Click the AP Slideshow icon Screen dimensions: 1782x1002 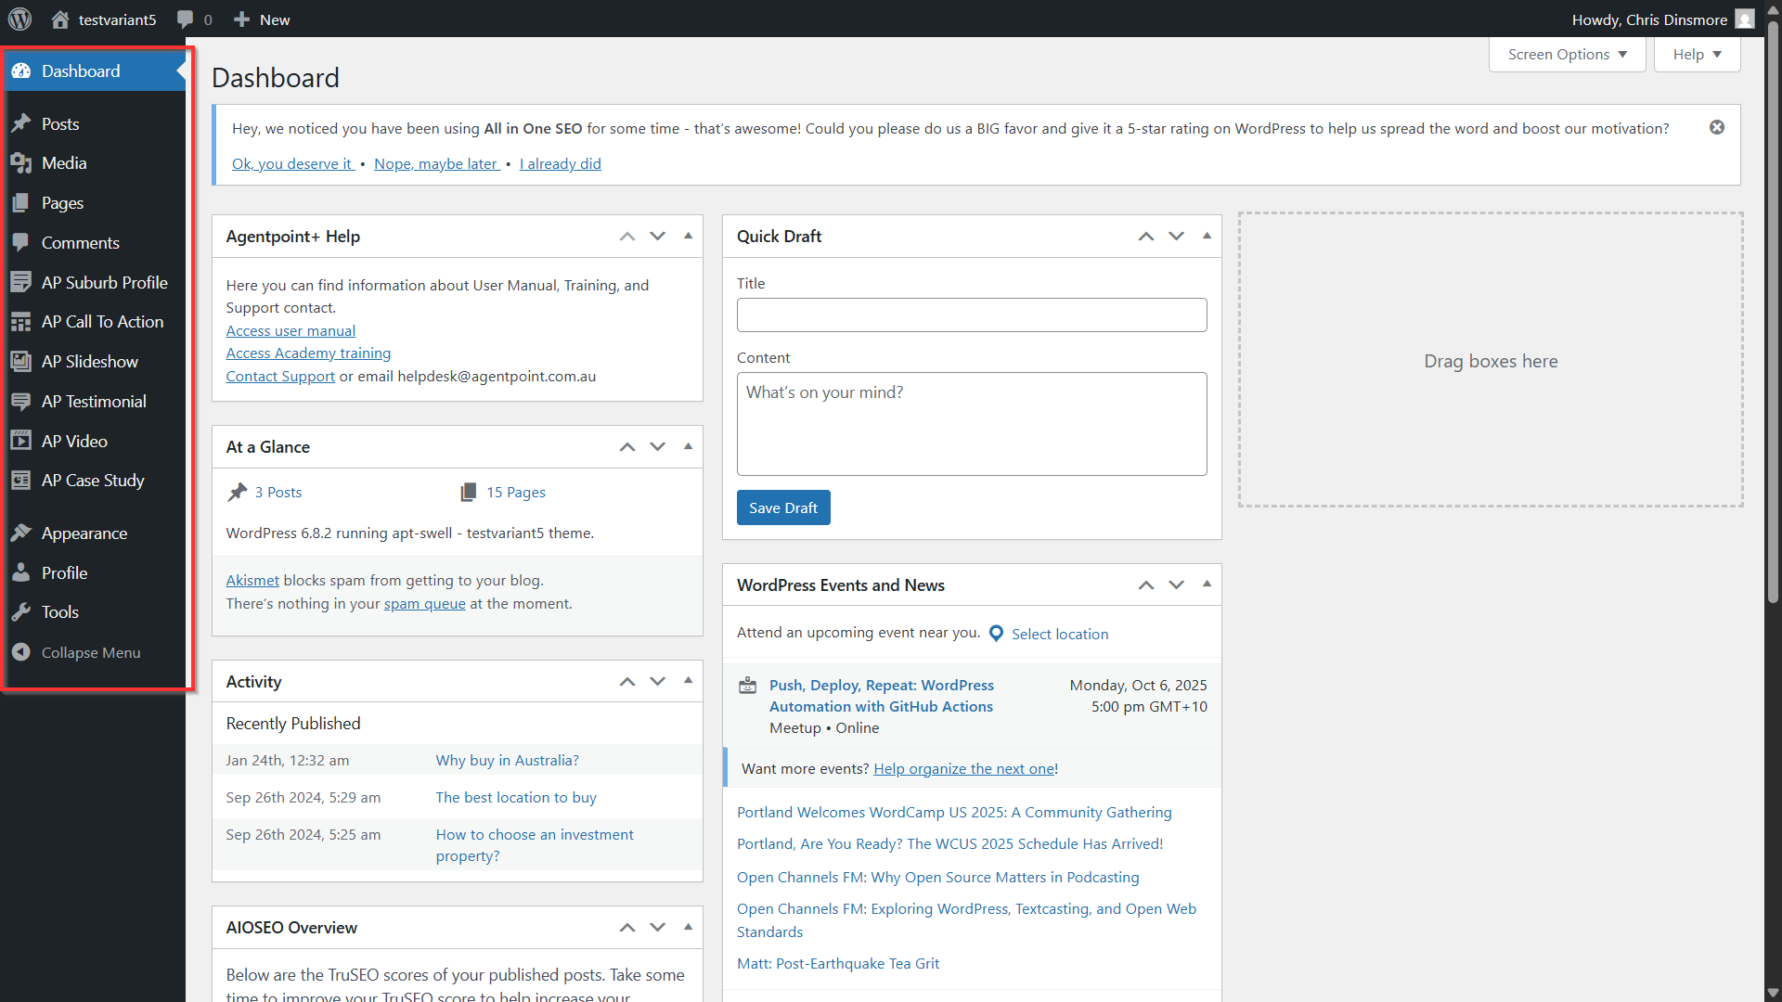point(21,362)
